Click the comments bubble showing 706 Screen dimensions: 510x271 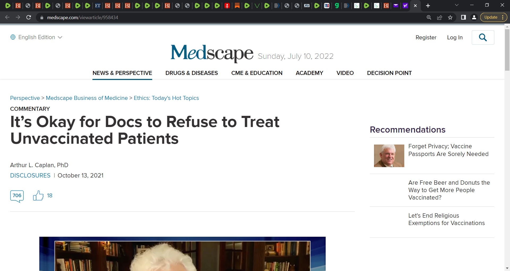pos(17,196)
